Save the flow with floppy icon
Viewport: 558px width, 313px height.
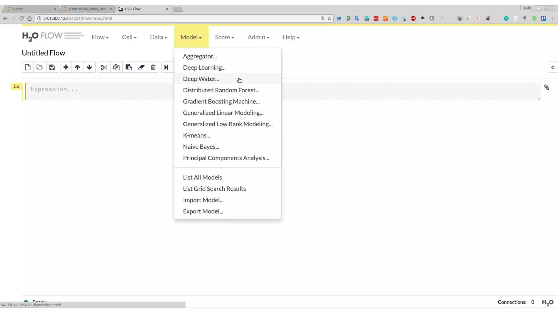point(52,67)
